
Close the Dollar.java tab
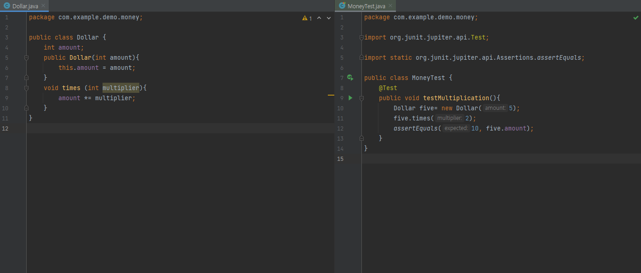(44, 6)
